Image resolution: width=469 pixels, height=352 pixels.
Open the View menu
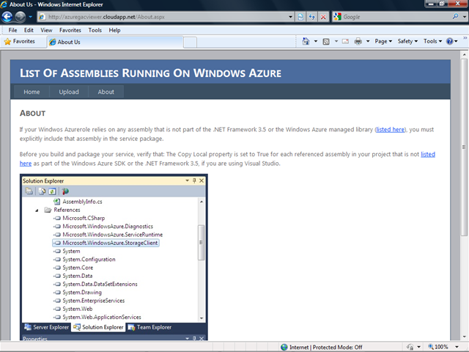[46, 30]
